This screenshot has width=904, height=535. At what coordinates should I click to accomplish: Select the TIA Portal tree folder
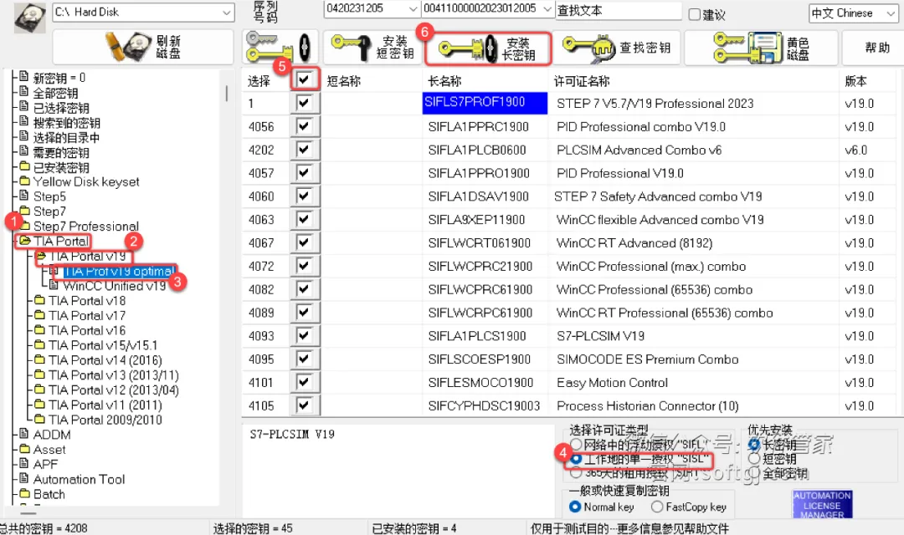60,242
